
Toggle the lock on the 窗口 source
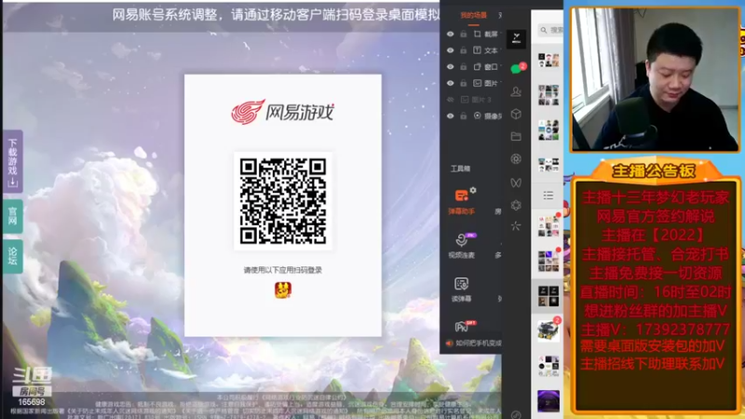click(463, 67)
